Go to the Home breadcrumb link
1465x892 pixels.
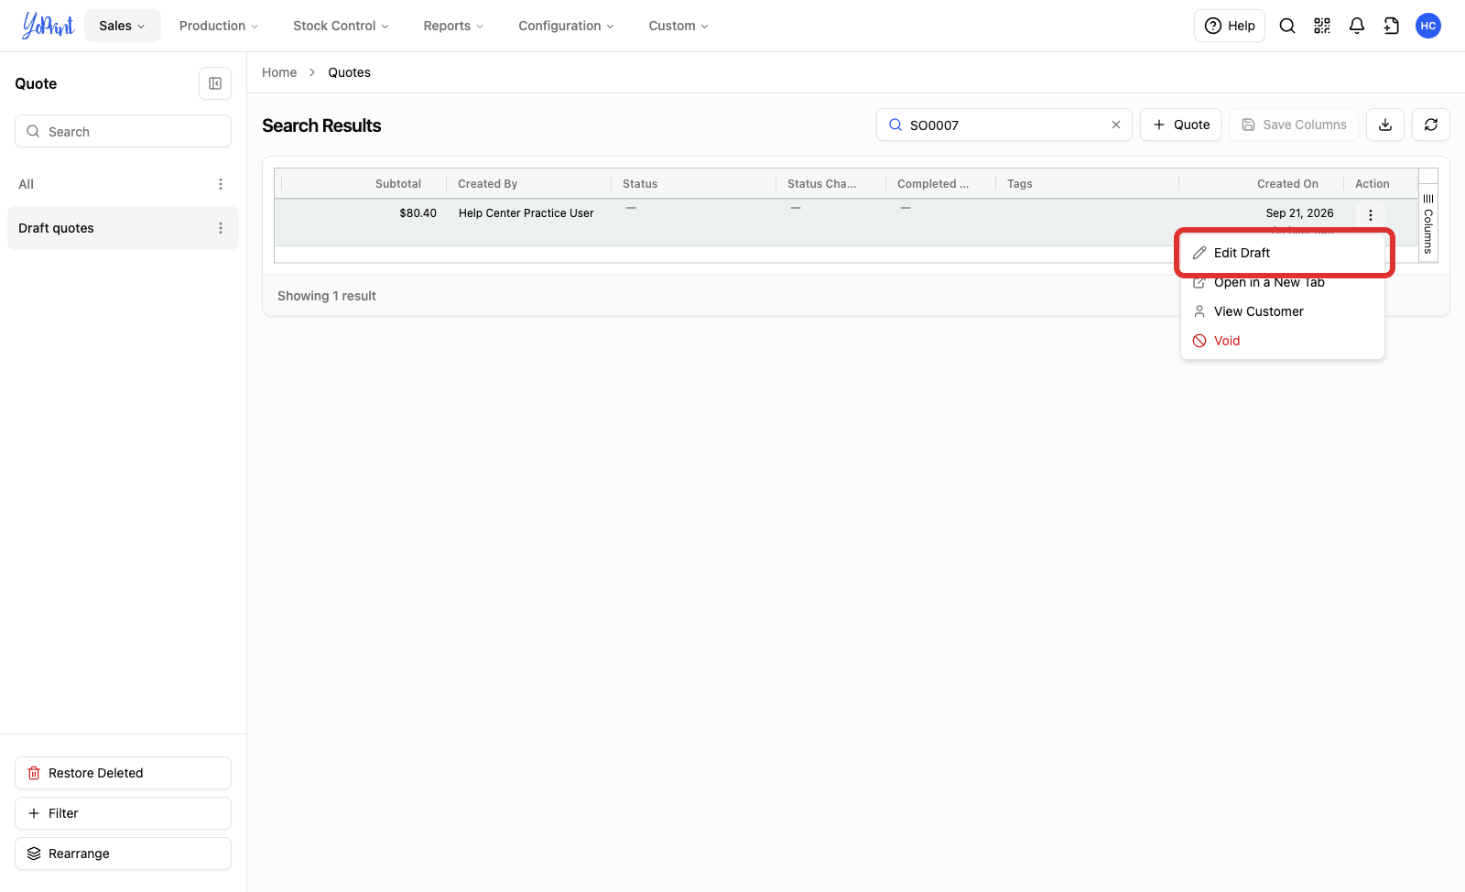click(x=279, y=72)
